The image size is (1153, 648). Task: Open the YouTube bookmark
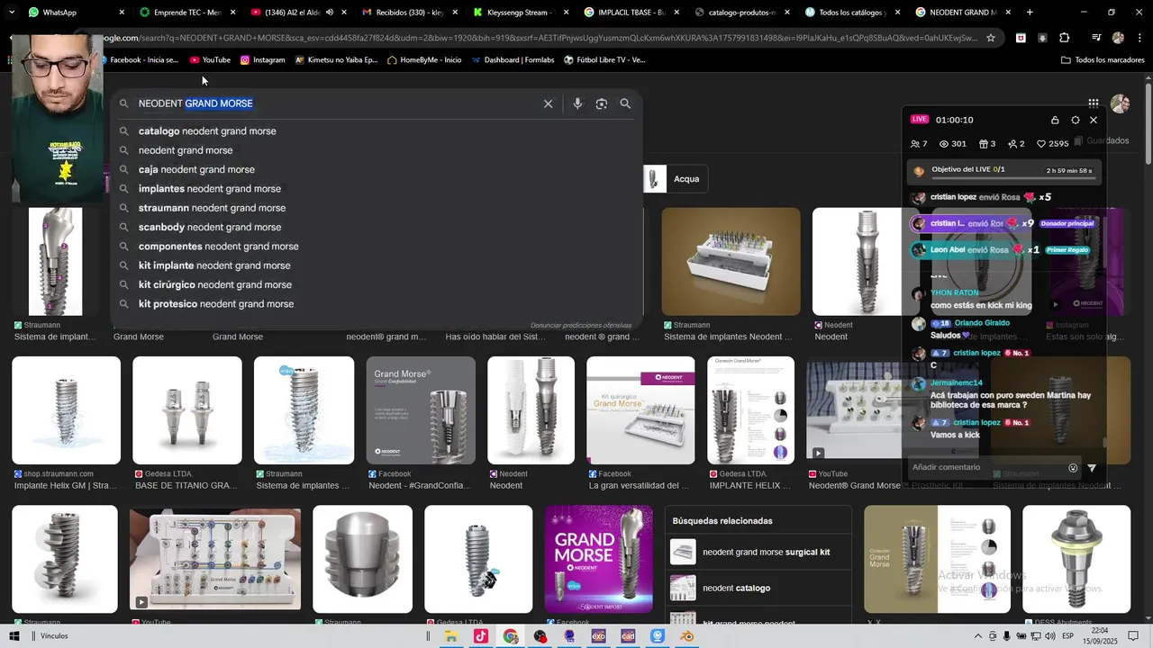[x=210, y=60]
